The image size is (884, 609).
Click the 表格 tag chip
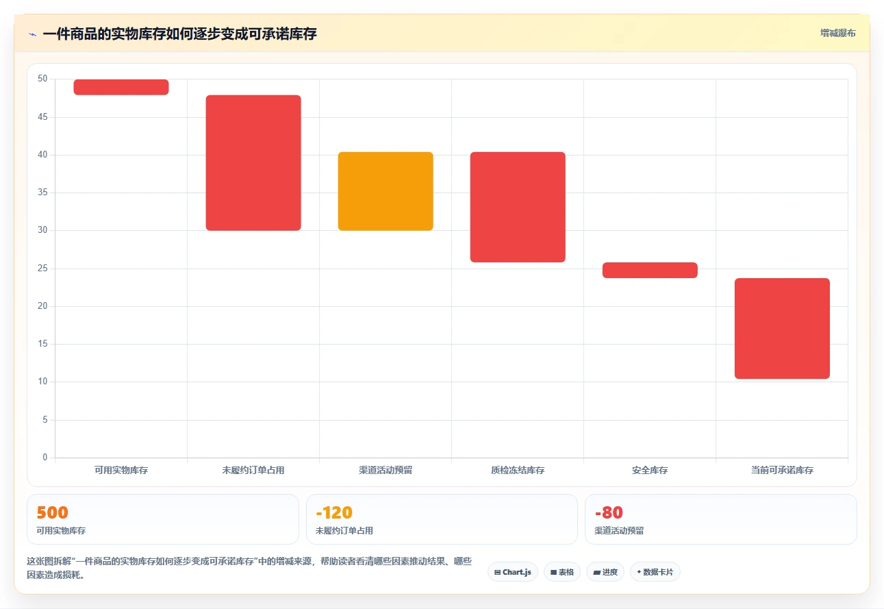562,572
